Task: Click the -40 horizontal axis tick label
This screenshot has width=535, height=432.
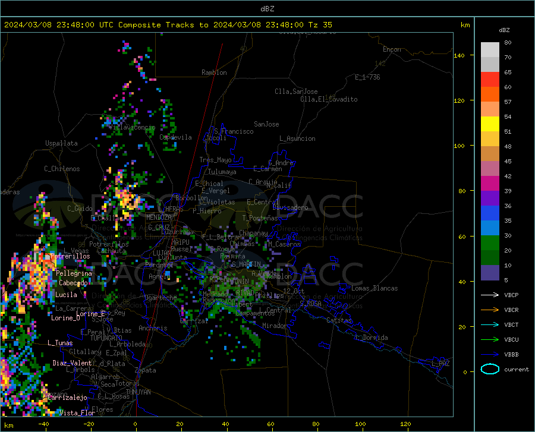Action: 43,424
